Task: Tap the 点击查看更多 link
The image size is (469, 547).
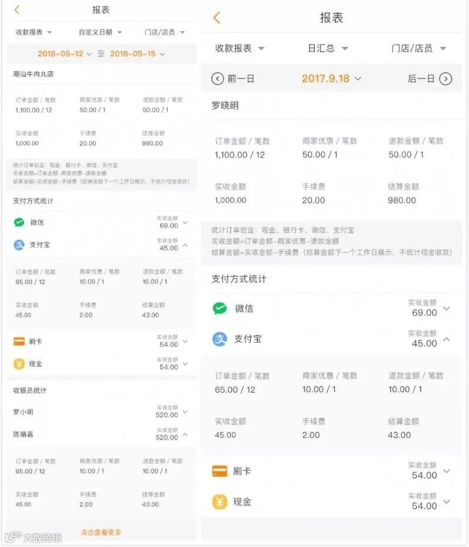Action: 101,532
